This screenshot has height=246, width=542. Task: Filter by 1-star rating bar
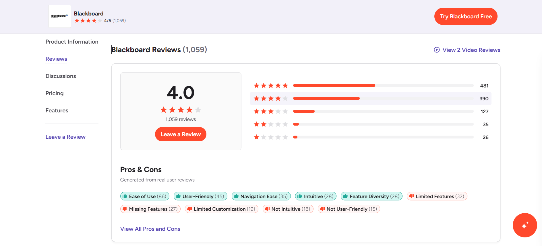pyautogui.click(x=383, y=137)
